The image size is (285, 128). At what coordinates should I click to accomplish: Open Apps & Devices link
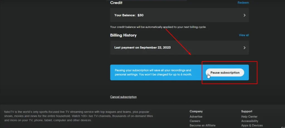coord(252,125)
